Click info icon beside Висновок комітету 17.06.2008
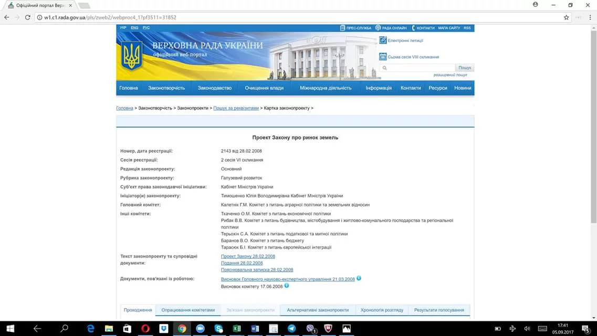Viewport: 597px width, 336px height. click(286, 286)
